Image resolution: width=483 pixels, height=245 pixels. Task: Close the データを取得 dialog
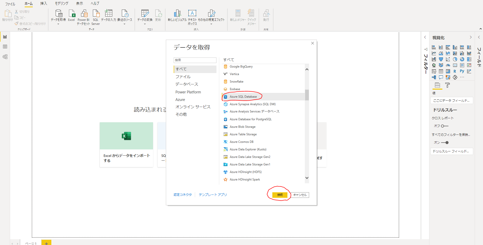click(313, 43)
